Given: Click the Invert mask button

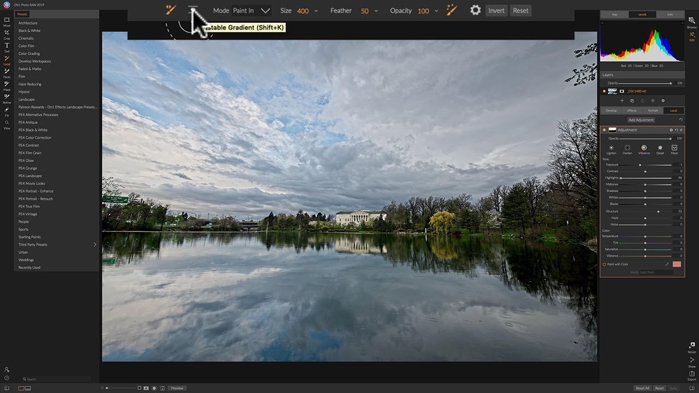Looking at the screenshot, I should coord(496,10).
